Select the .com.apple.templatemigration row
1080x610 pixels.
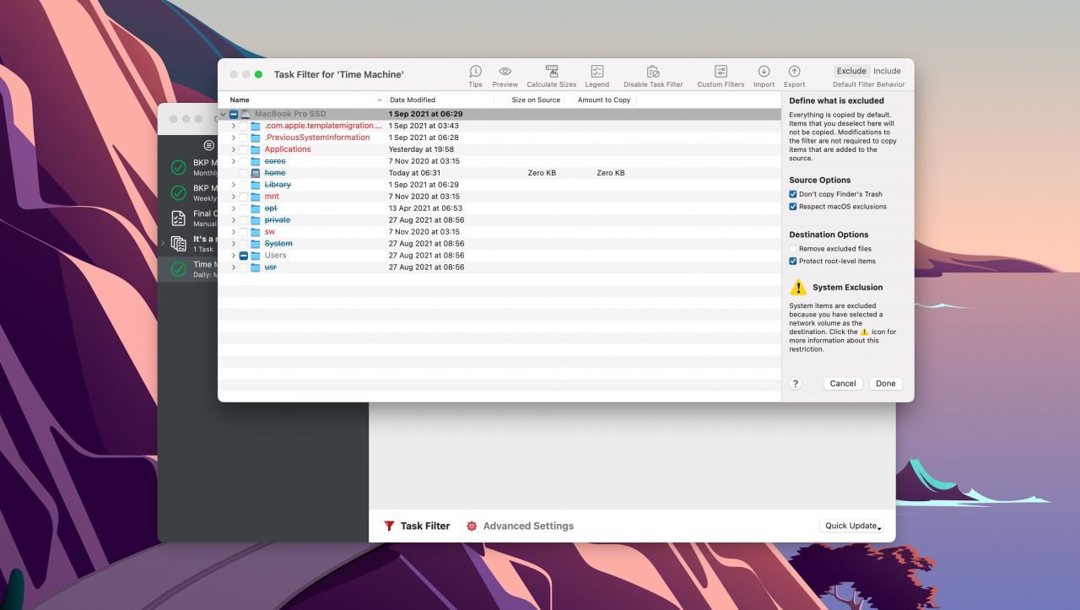pyautogui.click(x=499, y=126)
